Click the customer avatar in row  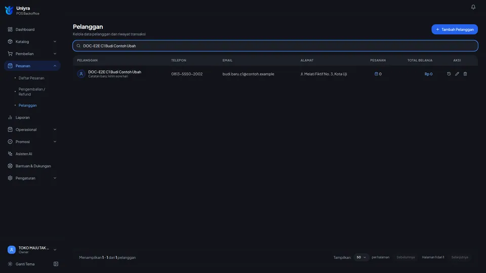point(81,74)
